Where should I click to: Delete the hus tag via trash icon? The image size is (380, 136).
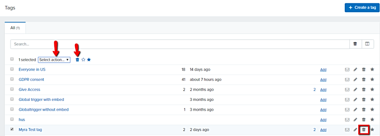click(x=364, y=120)
